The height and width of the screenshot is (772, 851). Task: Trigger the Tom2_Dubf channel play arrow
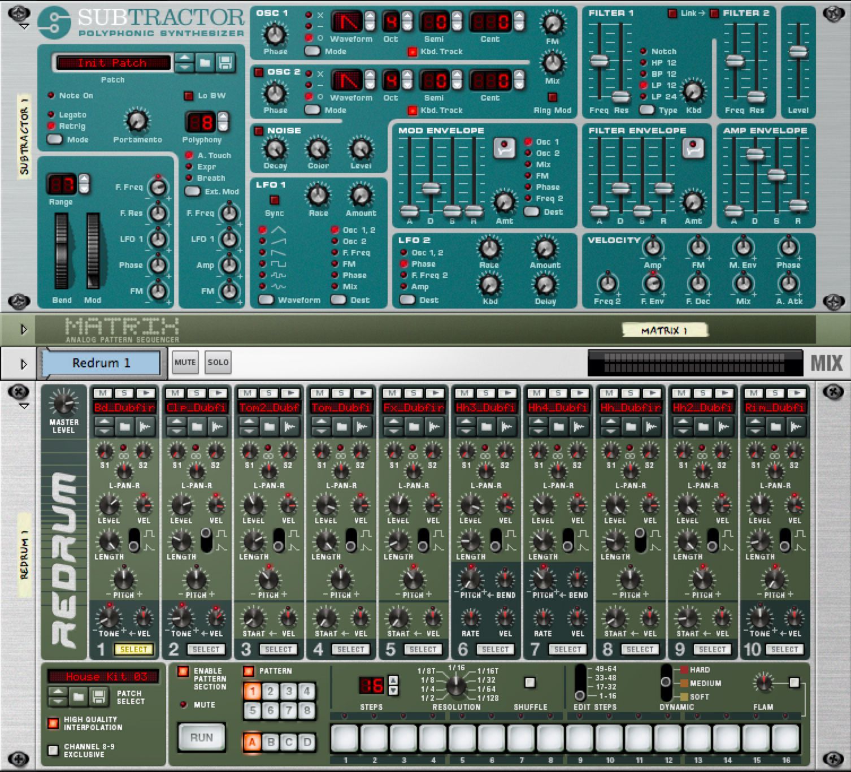click(x=290, y=393)
